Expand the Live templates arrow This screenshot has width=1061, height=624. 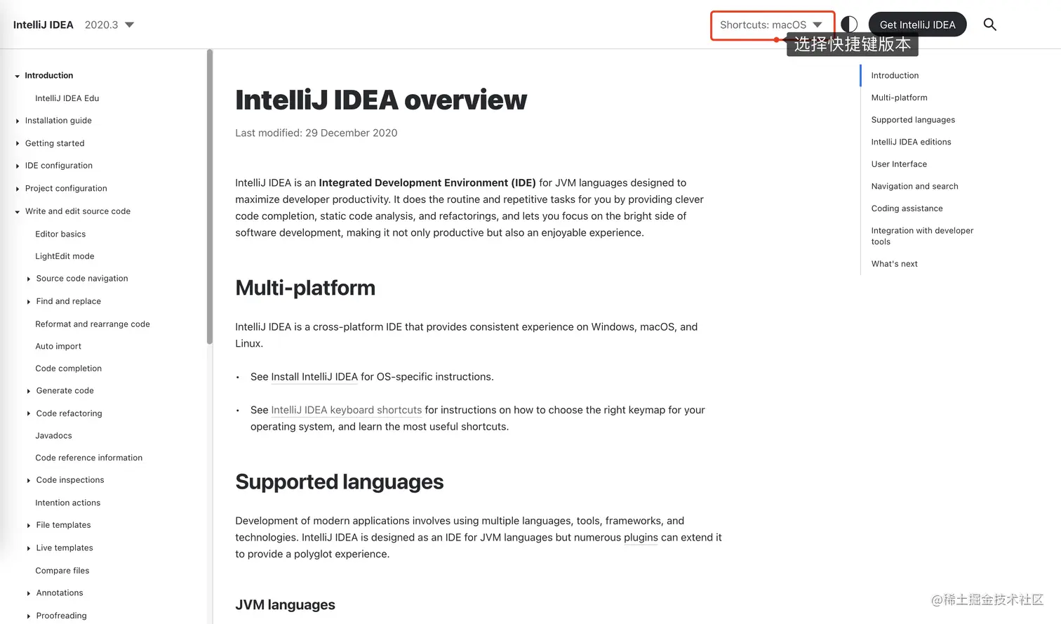click(x=28, y=548)
